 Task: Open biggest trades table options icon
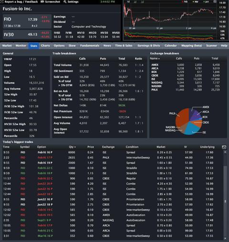pyautogui.click(x=224, y=147)
